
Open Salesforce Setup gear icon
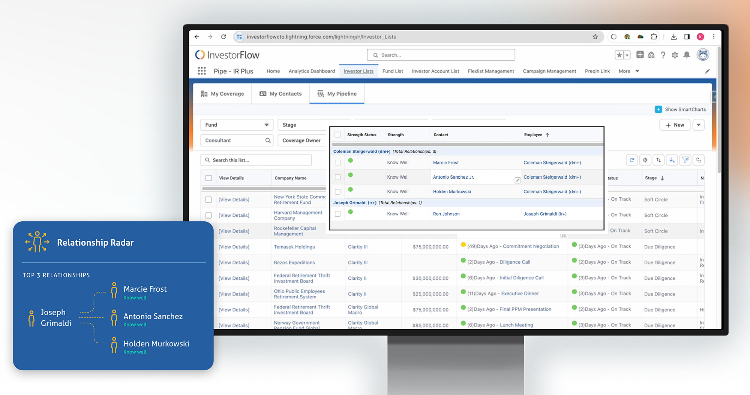(675, 55)
